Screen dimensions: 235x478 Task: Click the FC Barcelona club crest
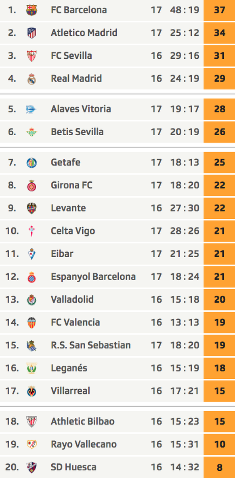click(31, 10)
